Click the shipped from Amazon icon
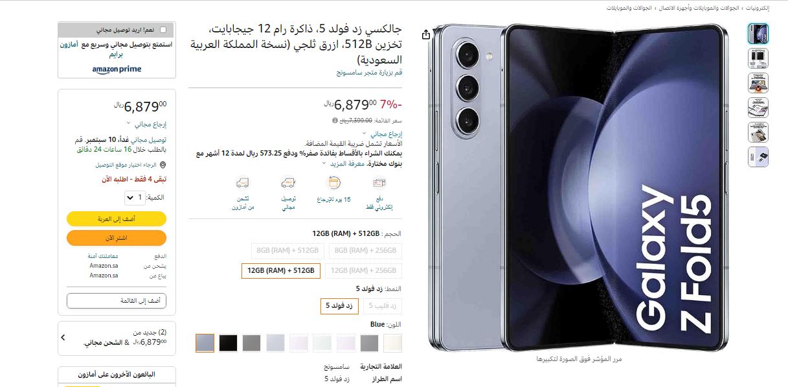This screenshot has height=387, width=788. [x=243, y=183]
